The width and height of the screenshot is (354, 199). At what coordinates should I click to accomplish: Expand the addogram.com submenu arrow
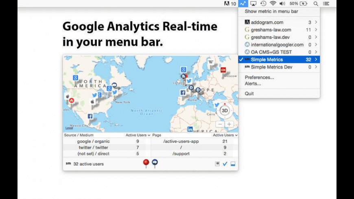pyautogui.click(x=316, y=22)
